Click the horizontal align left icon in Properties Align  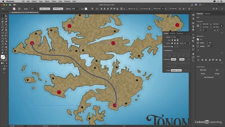[x=202, y=60]
